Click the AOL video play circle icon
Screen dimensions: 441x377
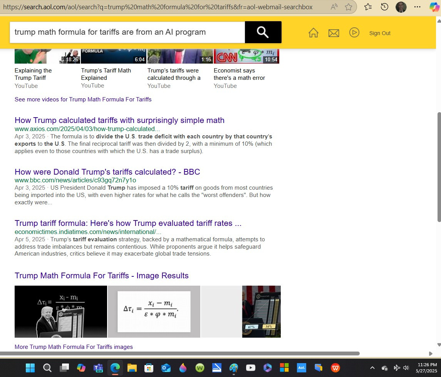click(x=354, y=33)
